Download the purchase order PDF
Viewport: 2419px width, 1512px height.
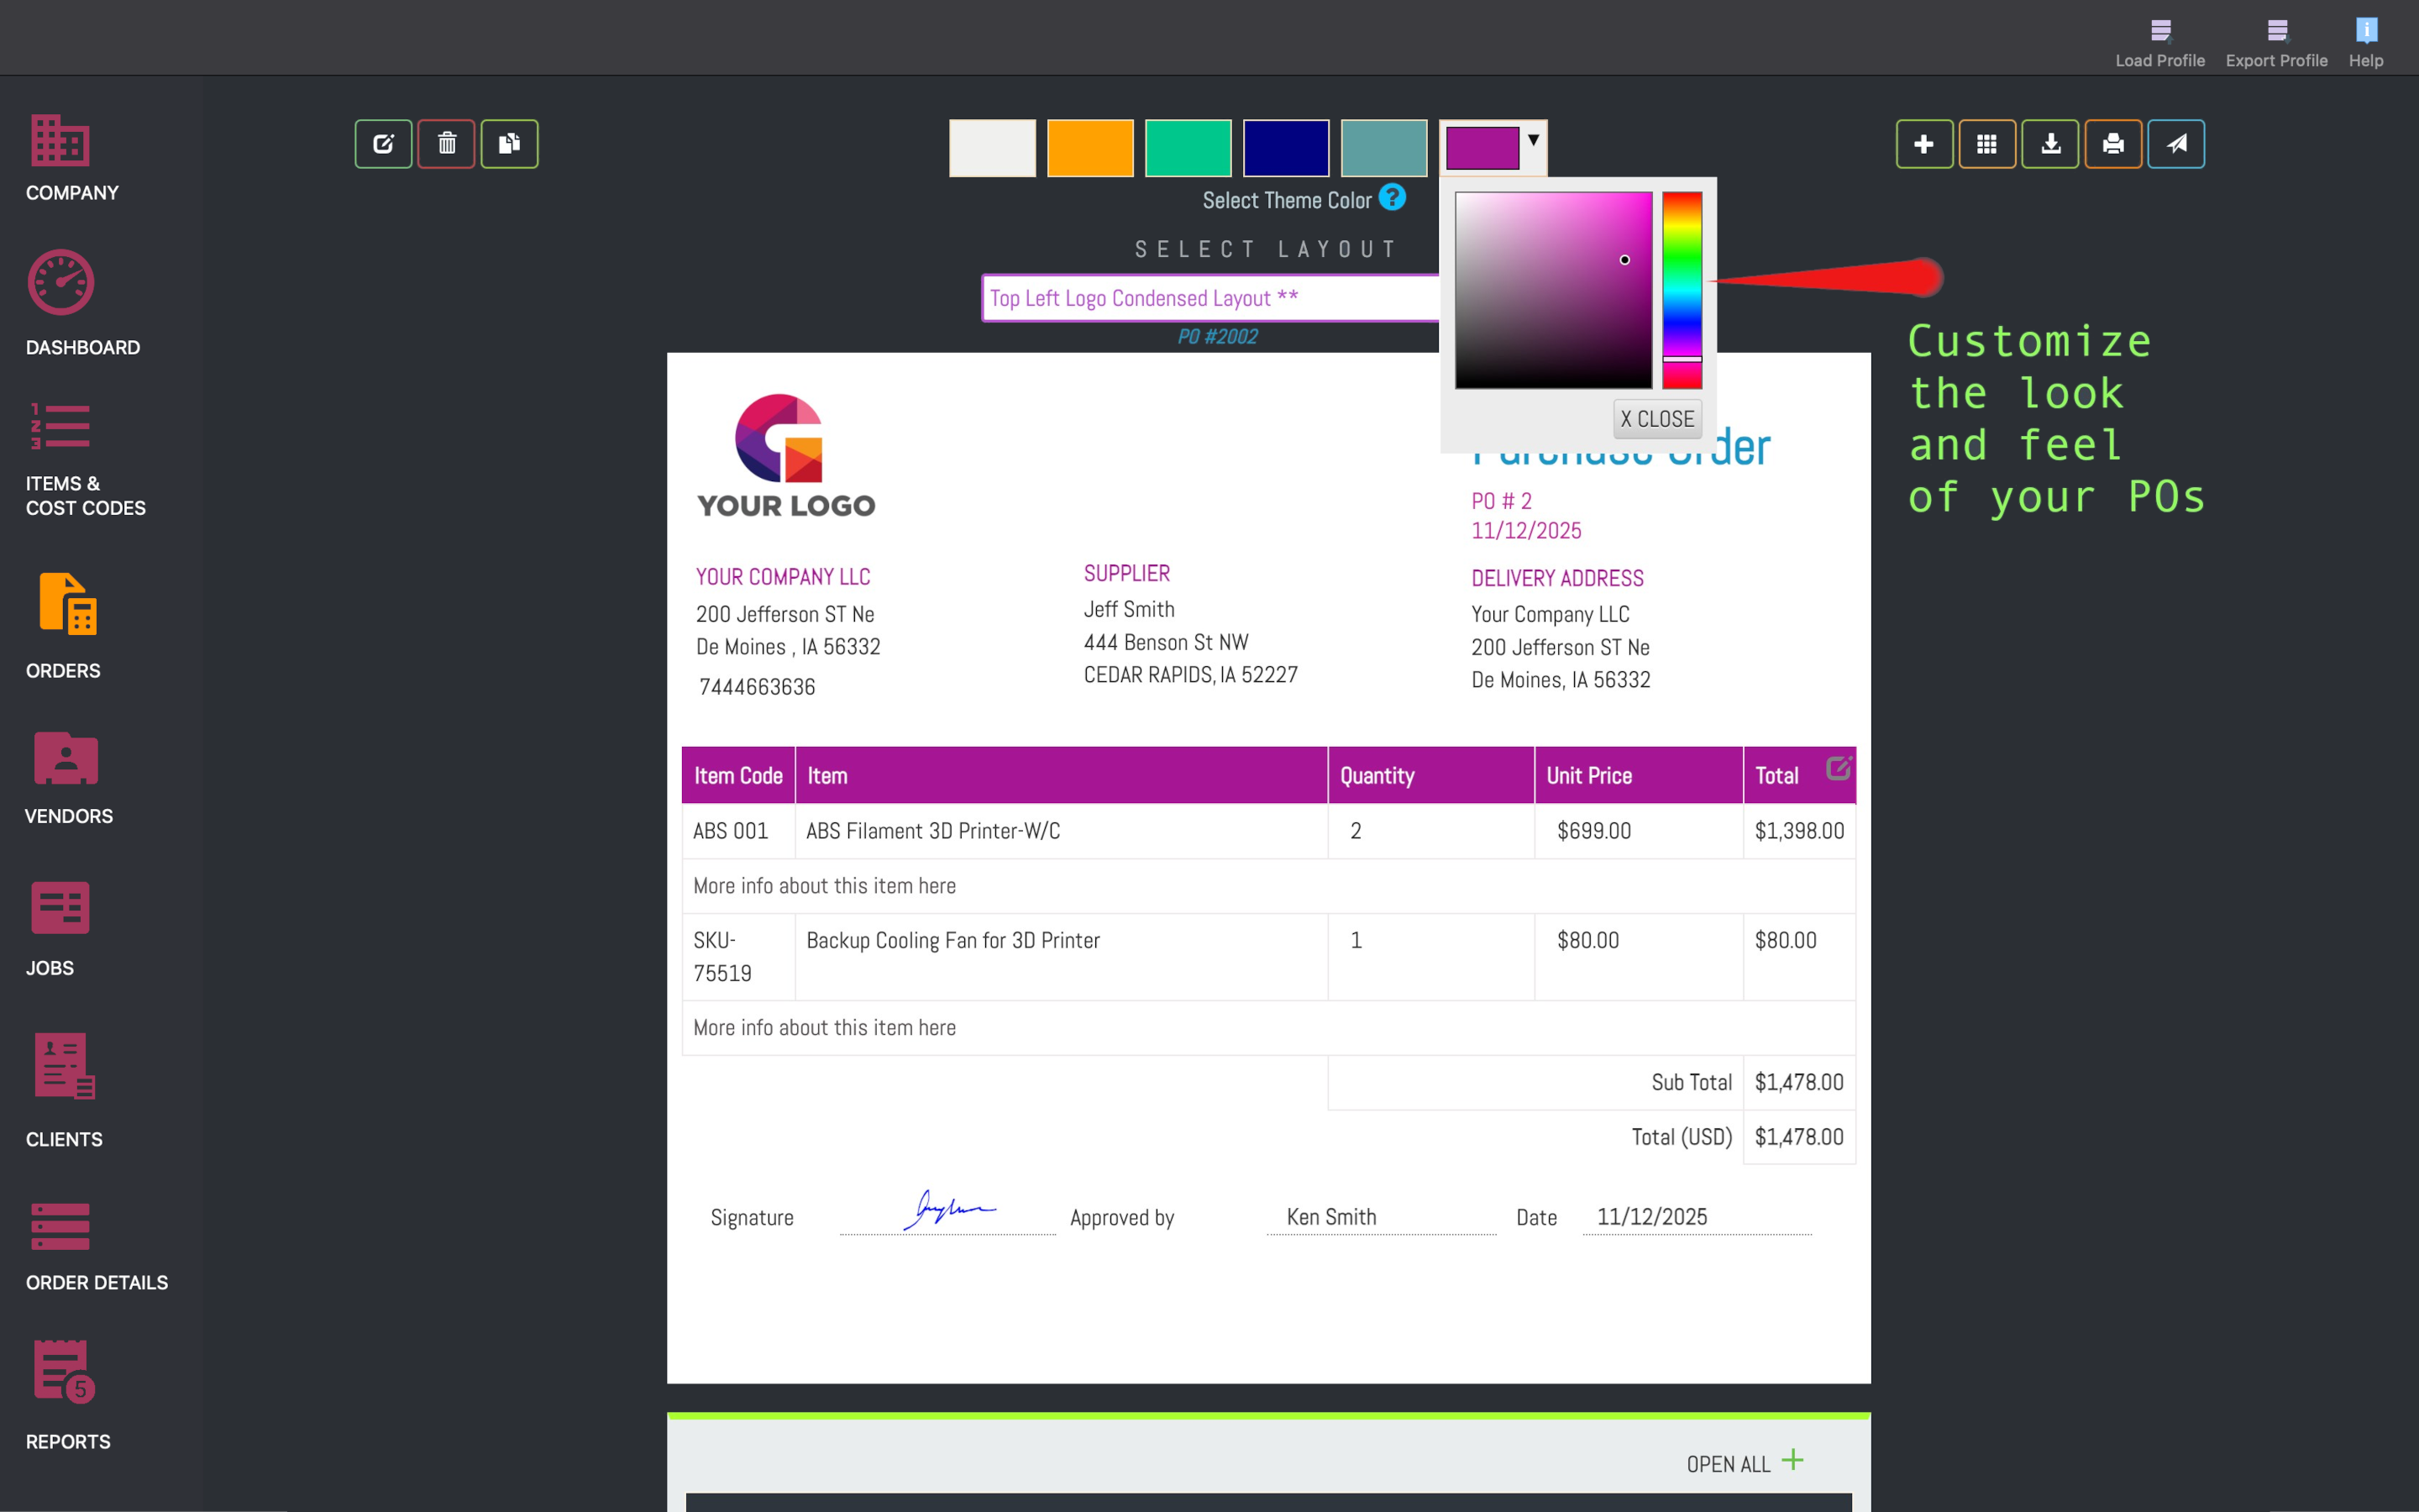(x=2050, y=143)
